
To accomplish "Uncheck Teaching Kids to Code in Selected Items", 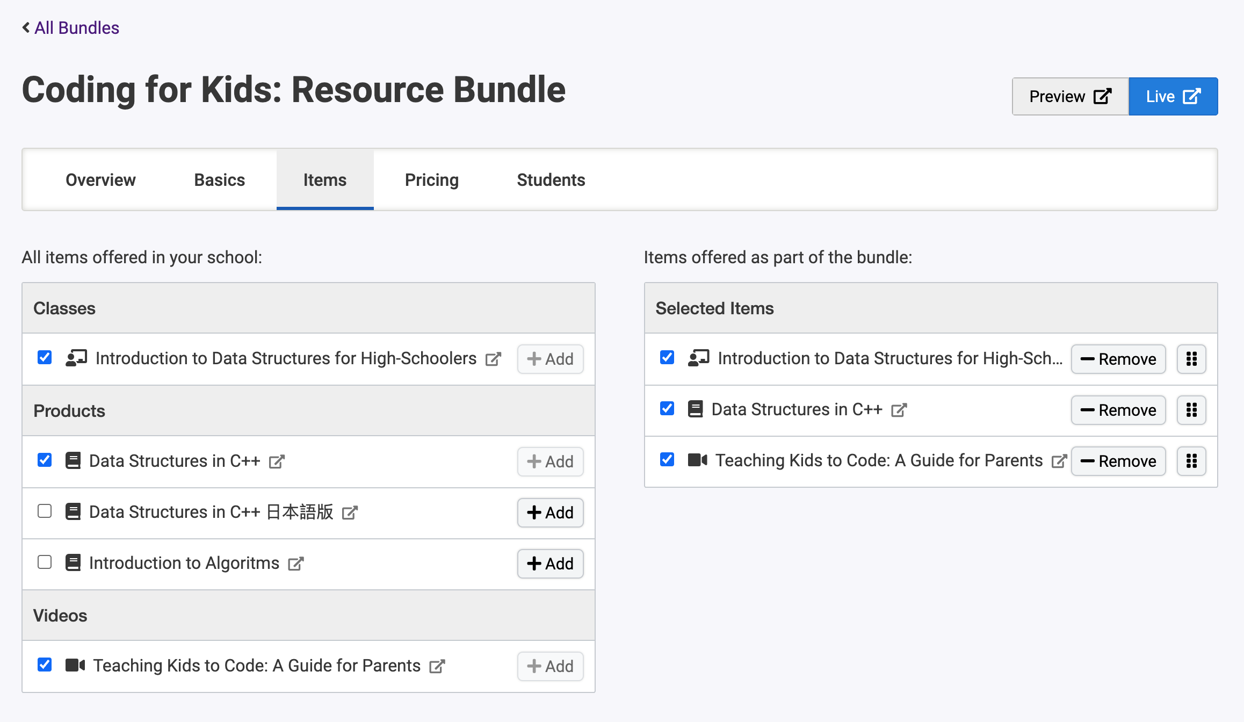I will pos(666,460).
